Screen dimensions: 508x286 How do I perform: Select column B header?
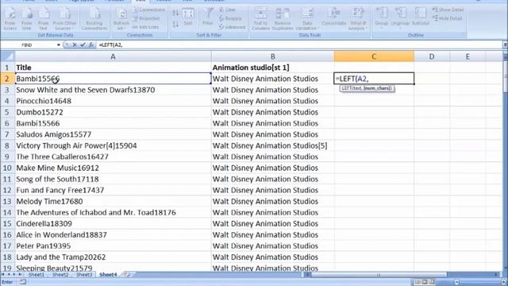pyautogui.click(x=272, y=56)
